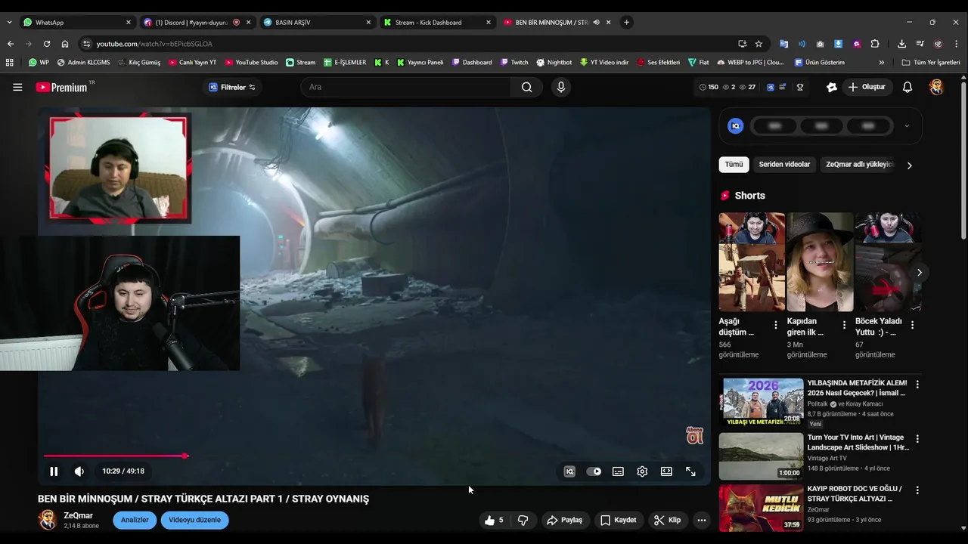The image size is (968, 544).
Task: Mute the video volume
Action: pos(79,471)
